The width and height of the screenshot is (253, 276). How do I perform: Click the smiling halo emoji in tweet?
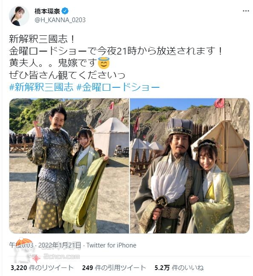(103, 63)
